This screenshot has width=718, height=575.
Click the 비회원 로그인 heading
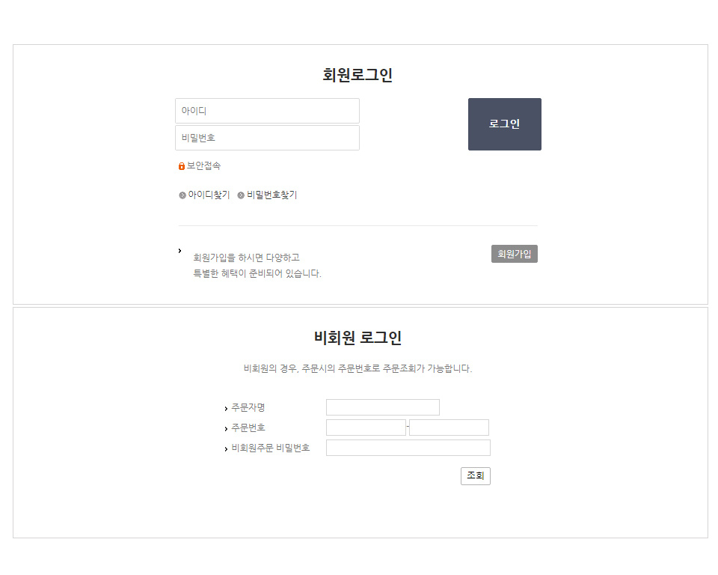point(358,338)
